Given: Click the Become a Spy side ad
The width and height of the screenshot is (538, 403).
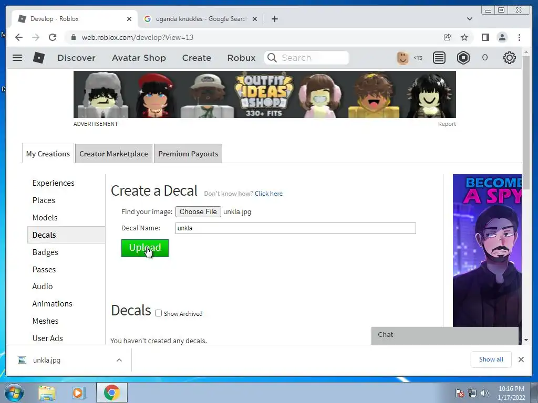Looking at the screenshot, I should click(487, 250).
